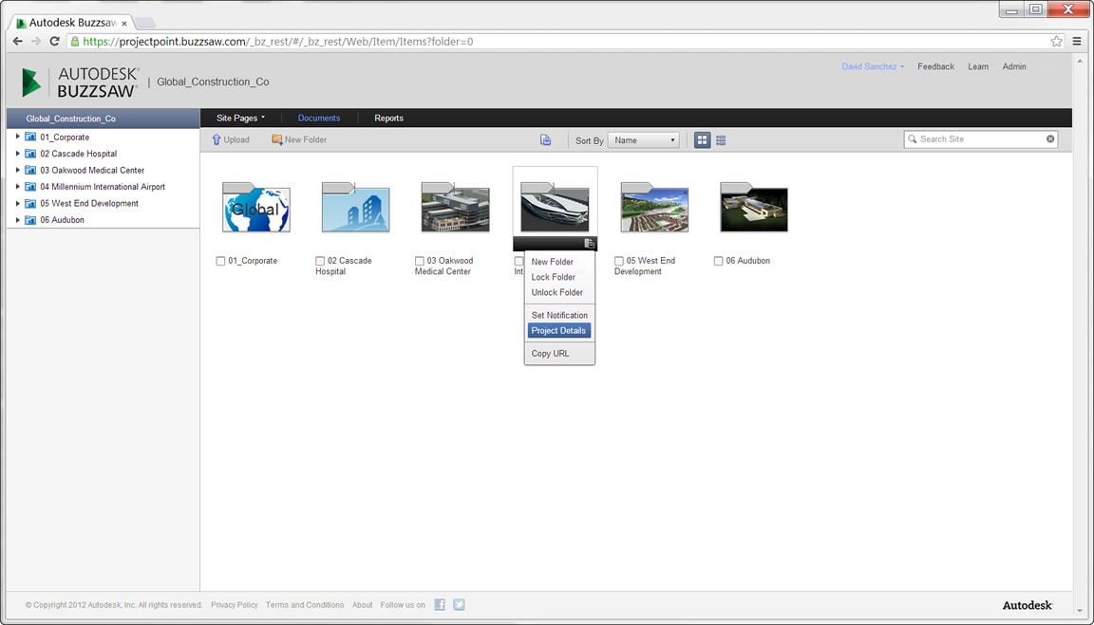This screenshot has height=625, width=1094.
Task: Open the Facebook follow link
Action: 440,605
